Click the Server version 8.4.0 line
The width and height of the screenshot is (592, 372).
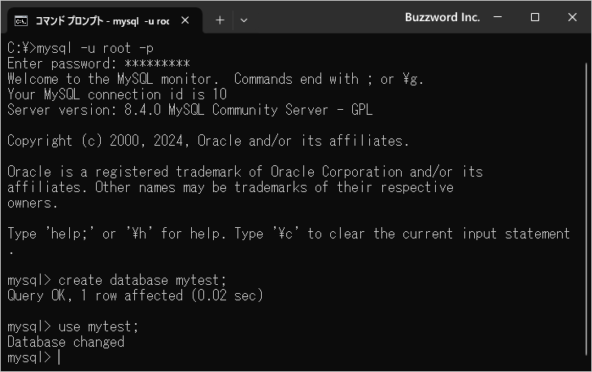(190, 110)
